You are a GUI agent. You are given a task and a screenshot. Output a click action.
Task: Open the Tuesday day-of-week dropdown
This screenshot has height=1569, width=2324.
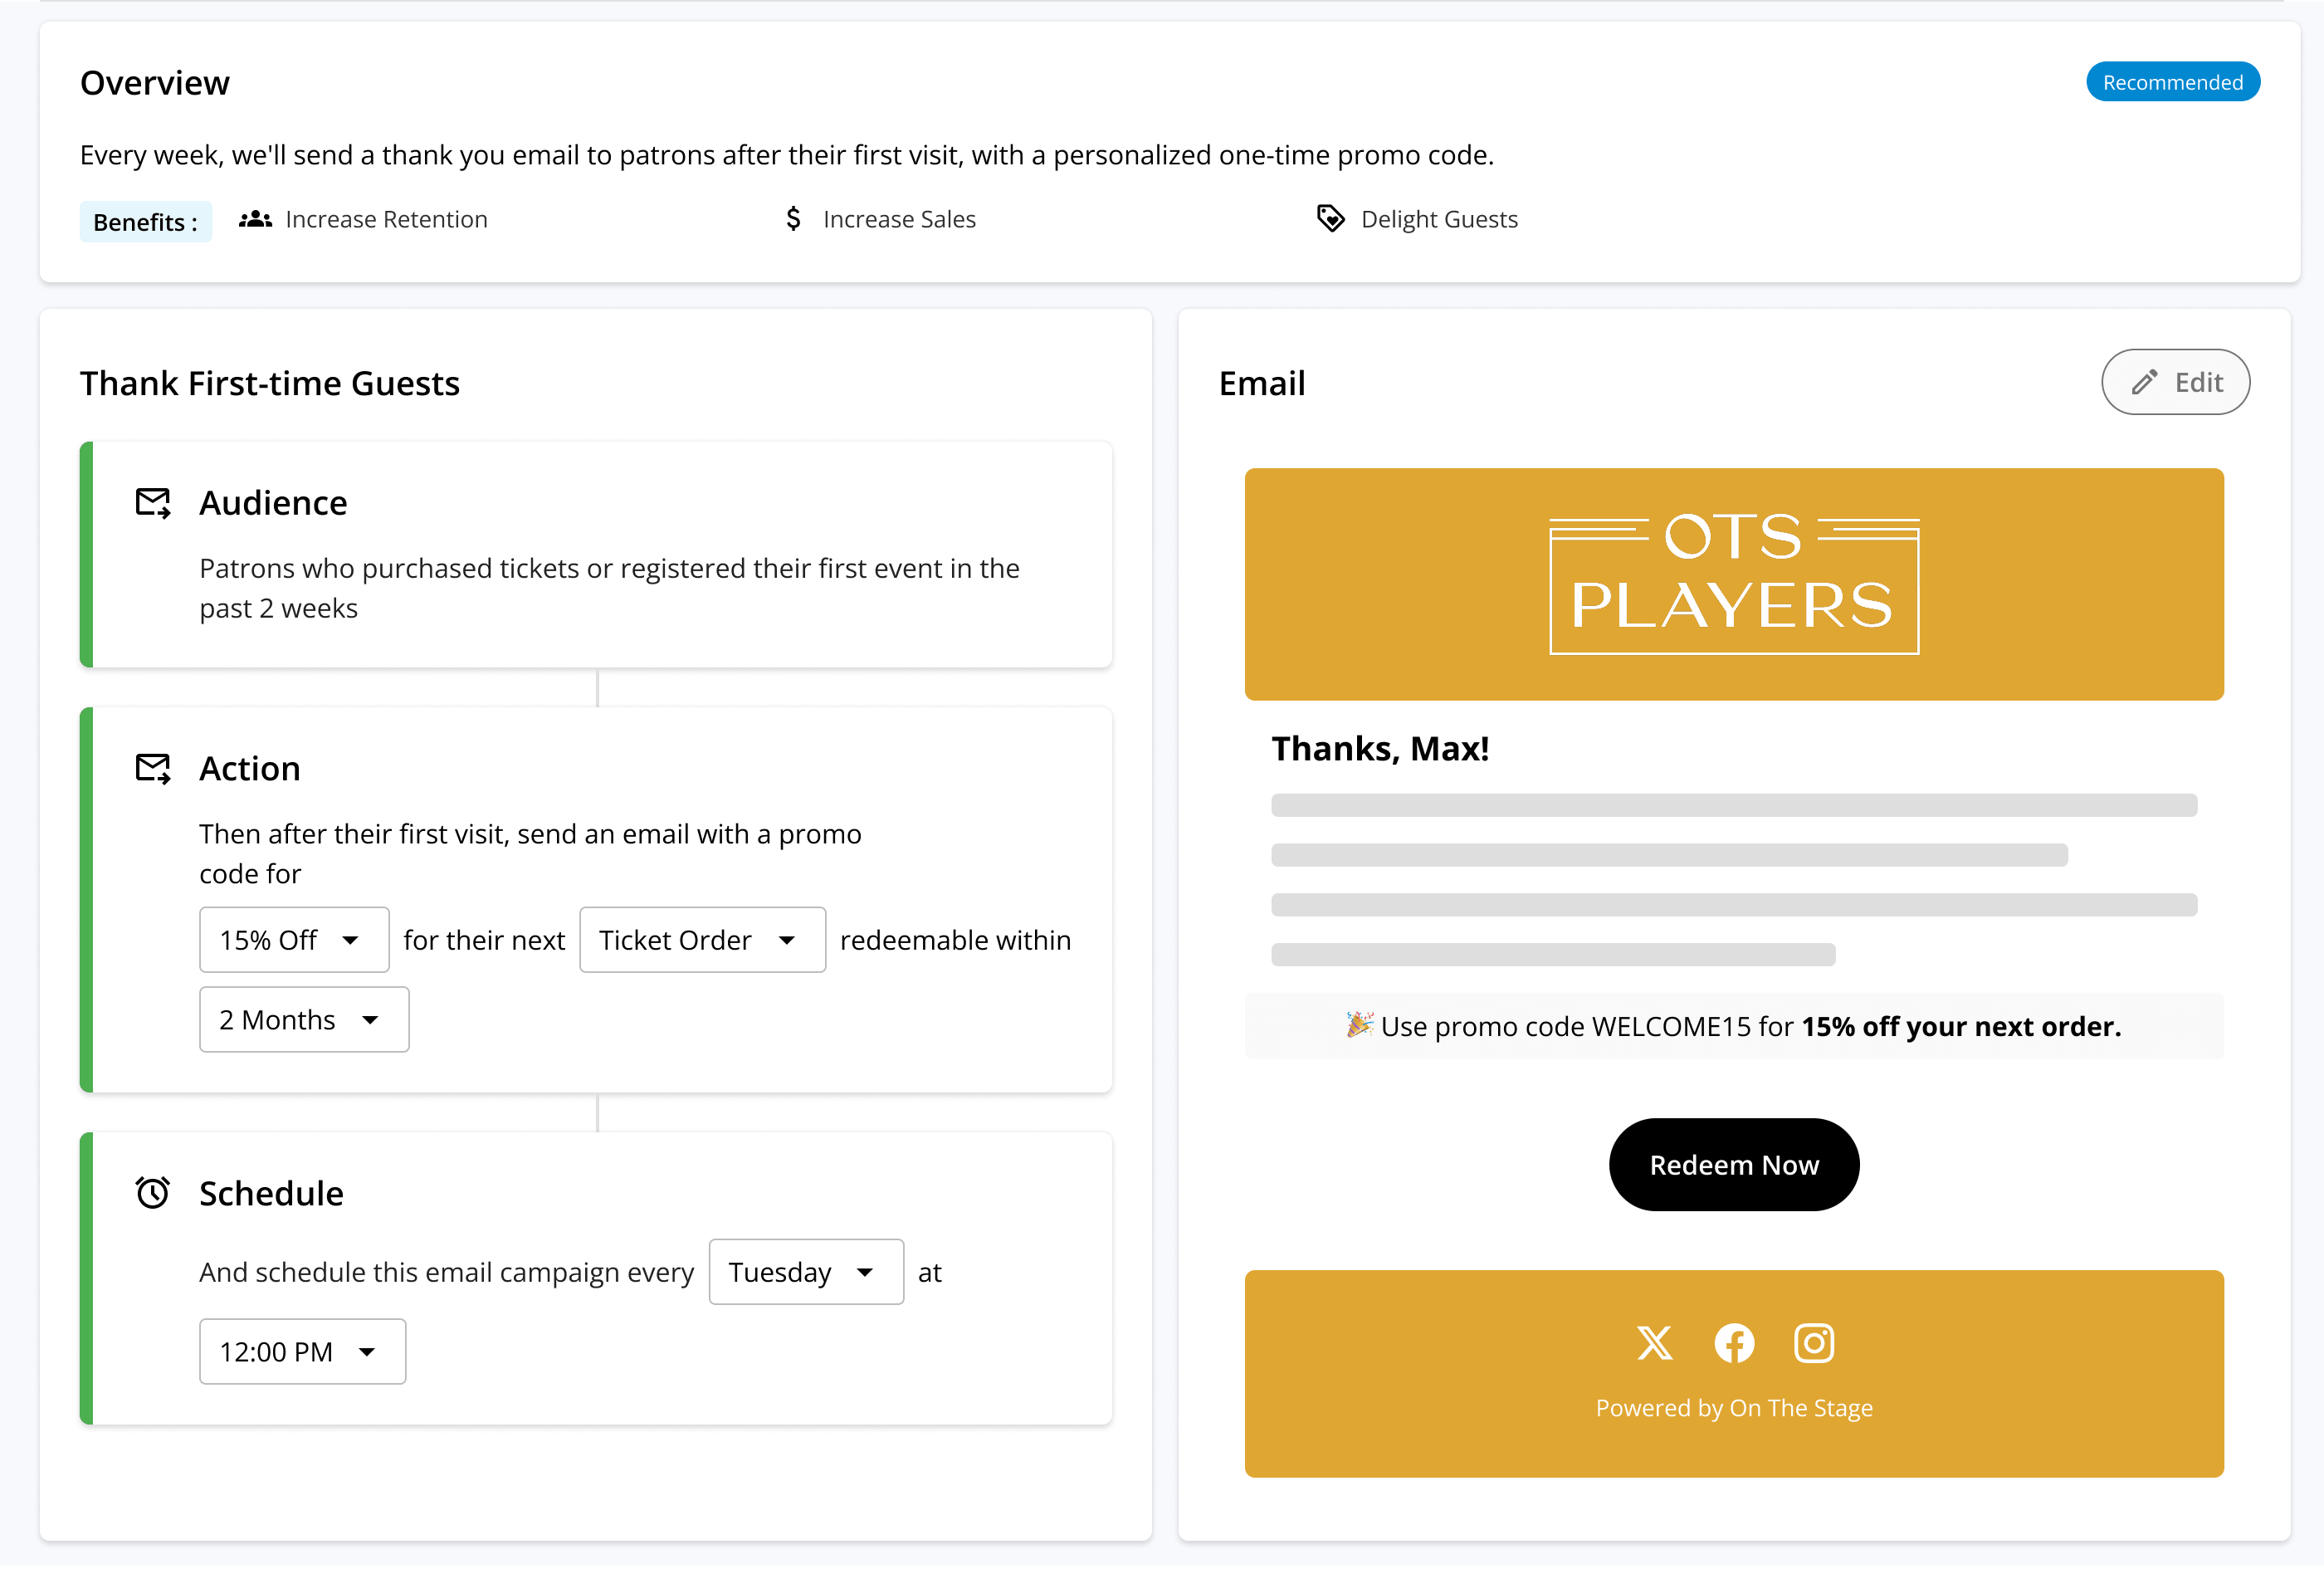click(x=806, y=1272)
